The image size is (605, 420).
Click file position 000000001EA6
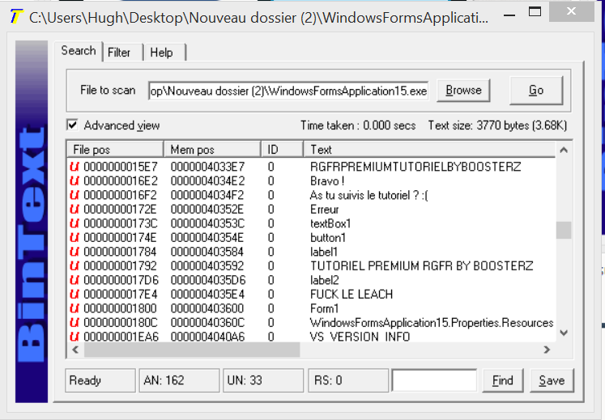(121, 337)
